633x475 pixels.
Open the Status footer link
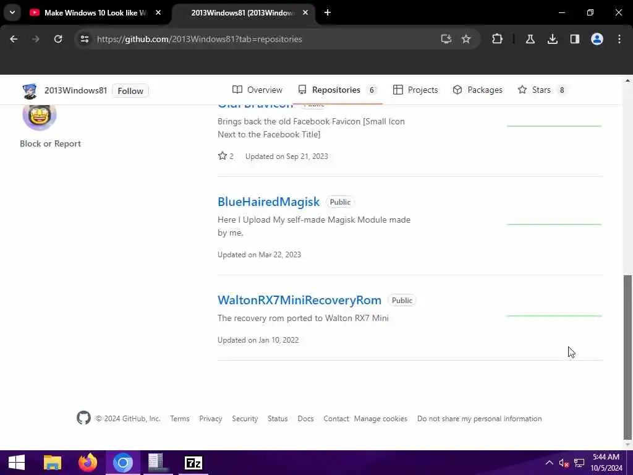click(278, 419)
